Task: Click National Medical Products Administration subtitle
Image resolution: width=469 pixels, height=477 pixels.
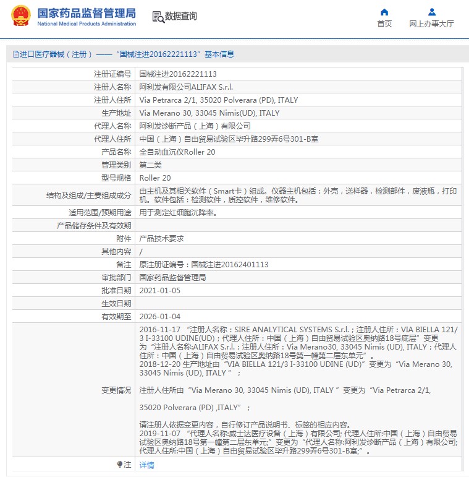Action: 87,24
